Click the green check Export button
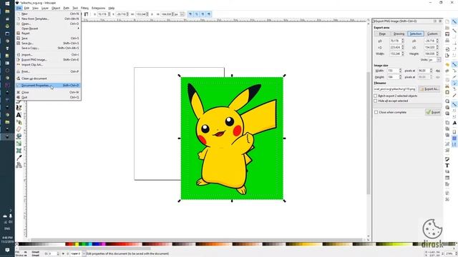This screenshot has width=458, height=257. pos(433,112)
